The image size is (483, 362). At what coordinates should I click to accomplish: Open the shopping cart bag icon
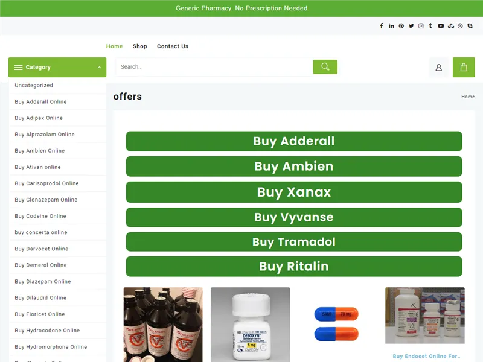click(x=464, y=67)
